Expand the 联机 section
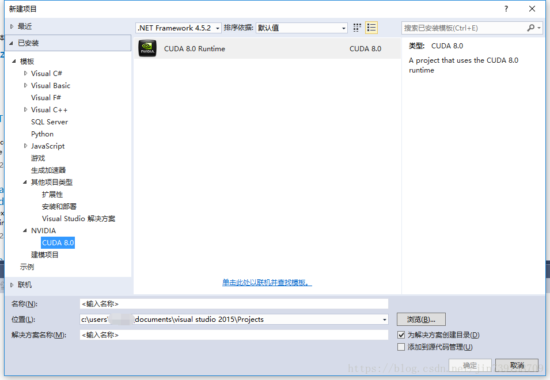Viewport: 550px width, 380px height. coord(12,285)
